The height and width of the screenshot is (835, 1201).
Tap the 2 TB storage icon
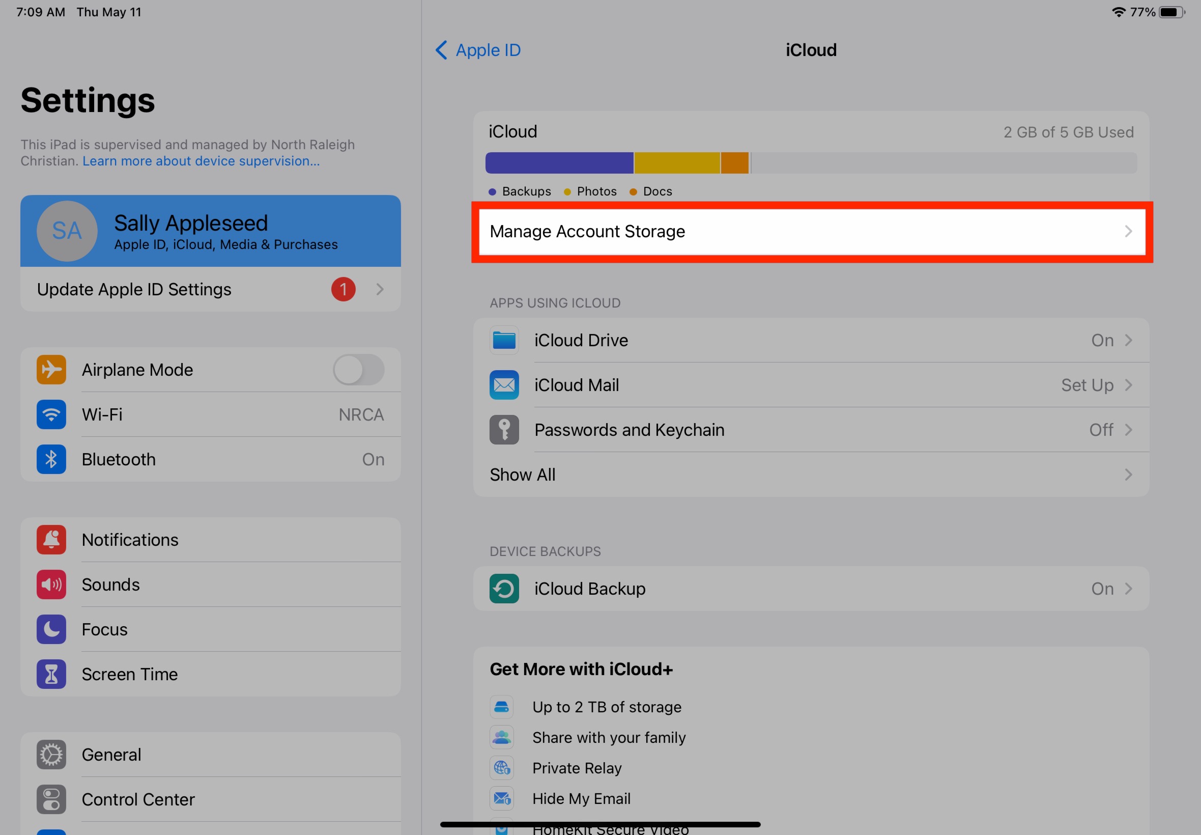pyautogui.click(x=501, y=707)
